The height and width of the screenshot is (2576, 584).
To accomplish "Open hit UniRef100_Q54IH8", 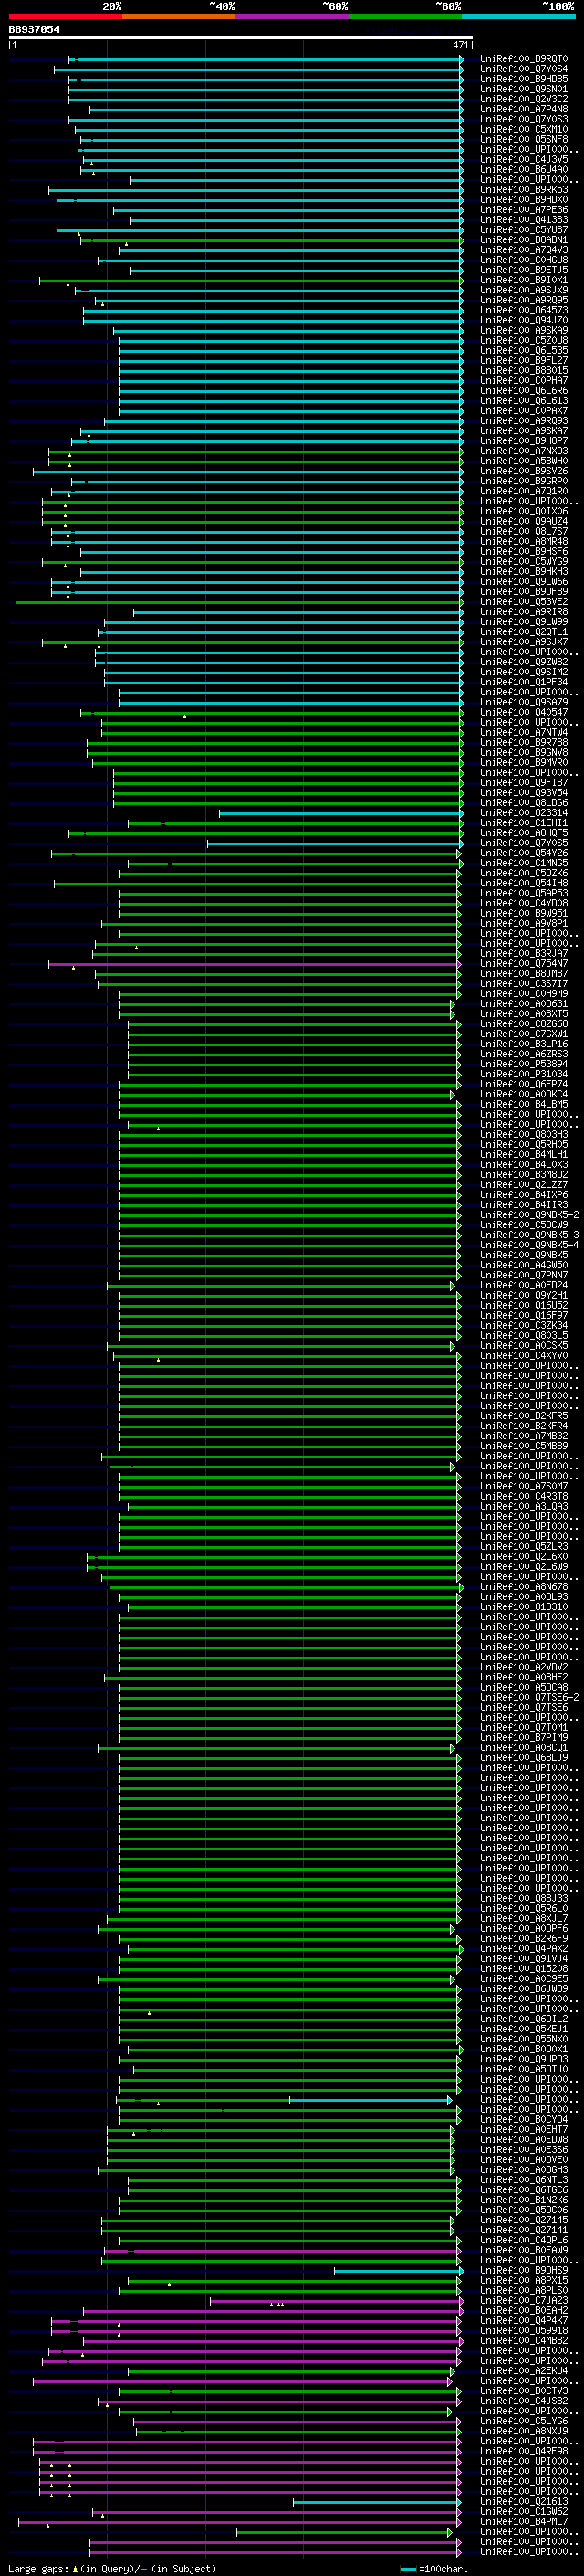I will [x=523, y=883].
